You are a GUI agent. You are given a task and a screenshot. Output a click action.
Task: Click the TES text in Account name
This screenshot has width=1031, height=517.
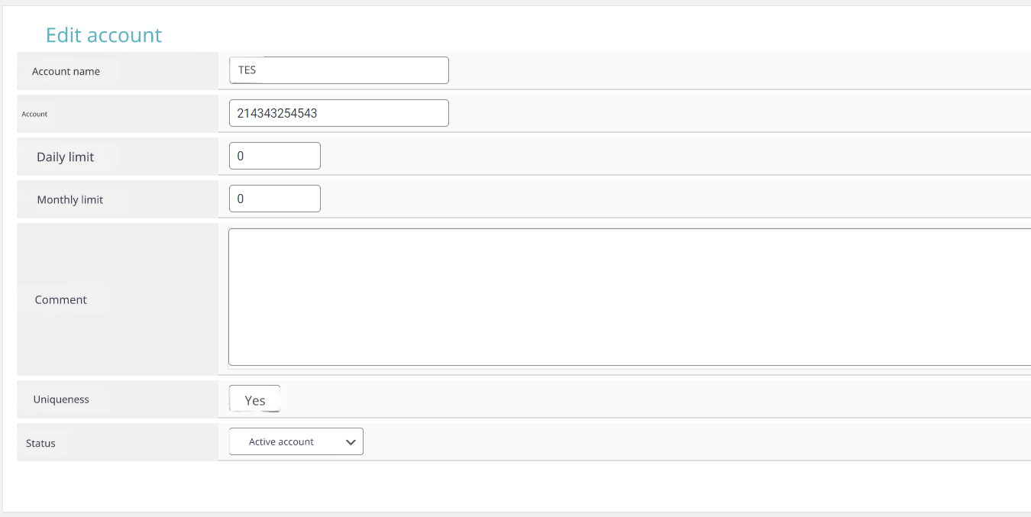click(247, 70)
